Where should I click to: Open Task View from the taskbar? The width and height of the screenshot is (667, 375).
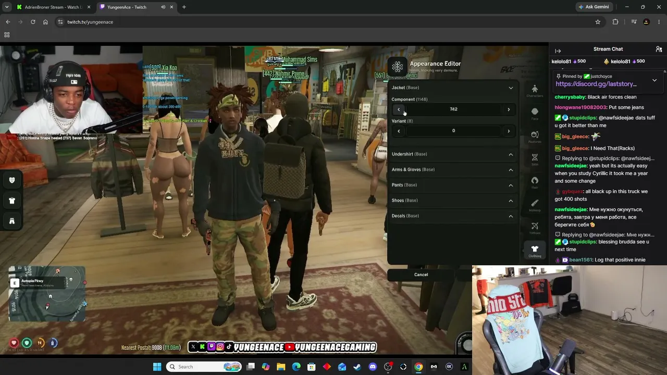251,367
